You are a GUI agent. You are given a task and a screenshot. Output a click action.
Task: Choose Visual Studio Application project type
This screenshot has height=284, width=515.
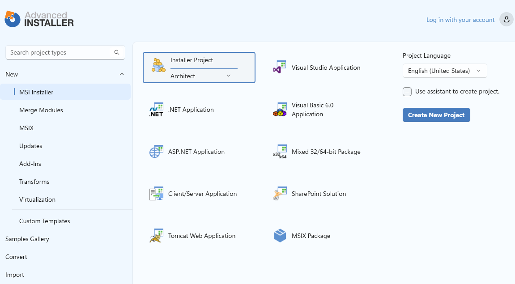(326, 68)
